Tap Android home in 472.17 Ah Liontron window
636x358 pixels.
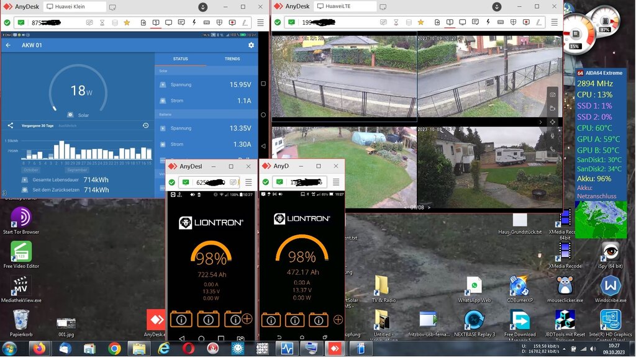pyautogui.click(x=302, y=337)
